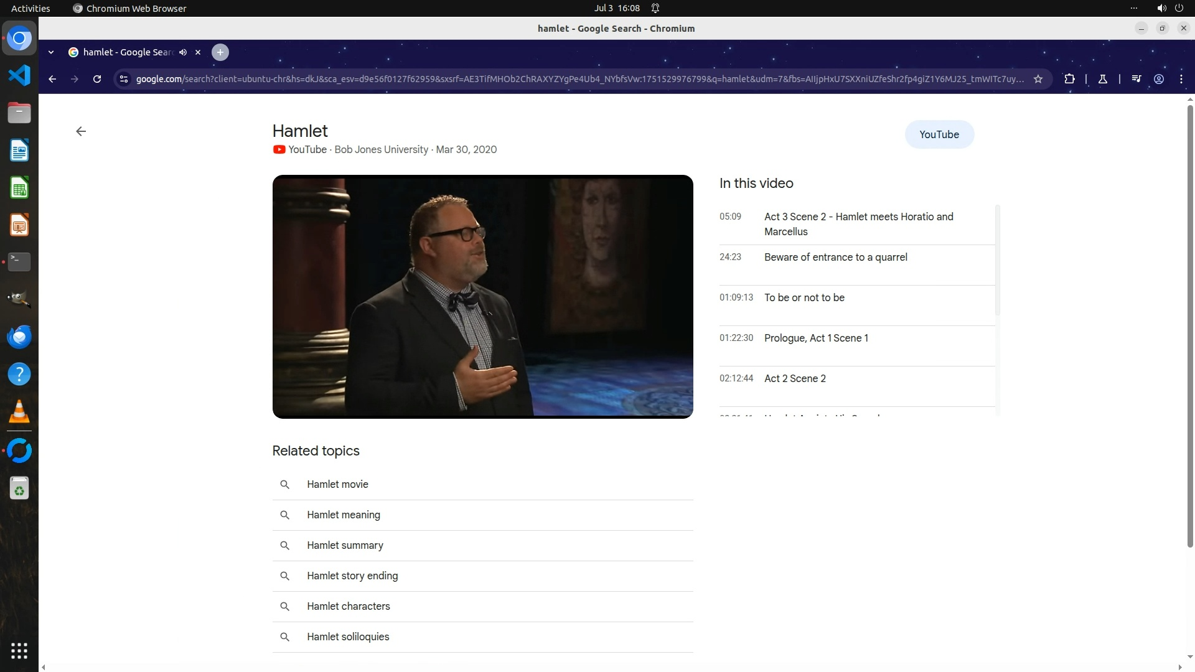Open Chromium three-dot menu
This screenshot has width=1195, height=672.
tap(1181, 79)
